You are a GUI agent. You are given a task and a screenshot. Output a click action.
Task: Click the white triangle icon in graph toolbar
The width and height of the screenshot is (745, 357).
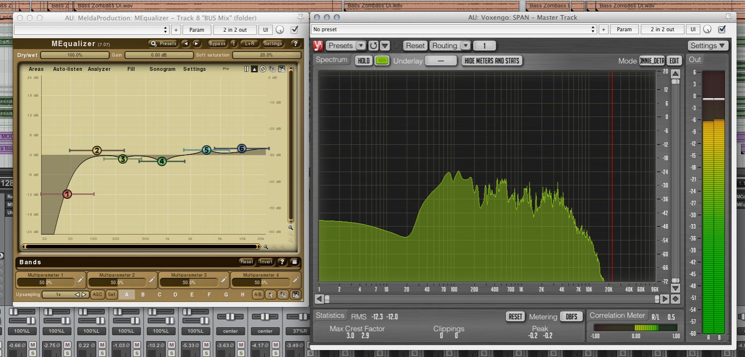pos(254,69)
